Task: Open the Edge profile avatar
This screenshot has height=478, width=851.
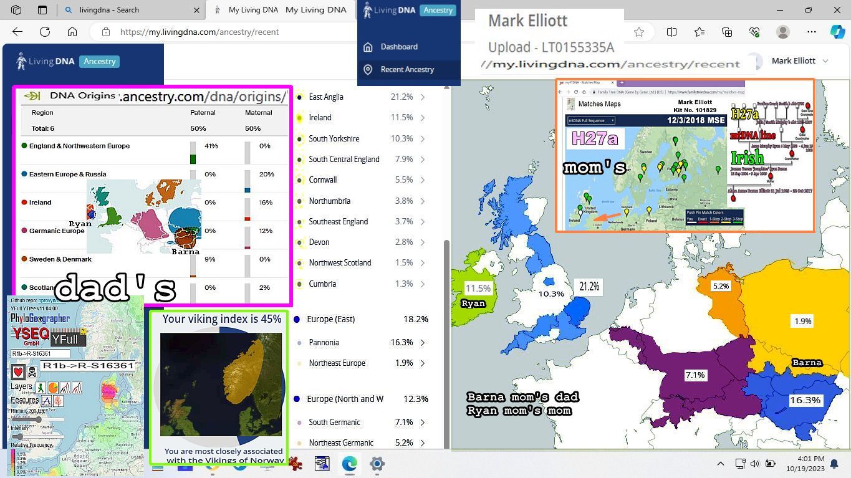Action: coord(783,32)
